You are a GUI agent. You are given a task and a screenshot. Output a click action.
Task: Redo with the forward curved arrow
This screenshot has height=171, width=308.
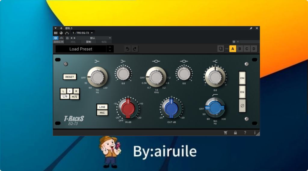[135, 49]
